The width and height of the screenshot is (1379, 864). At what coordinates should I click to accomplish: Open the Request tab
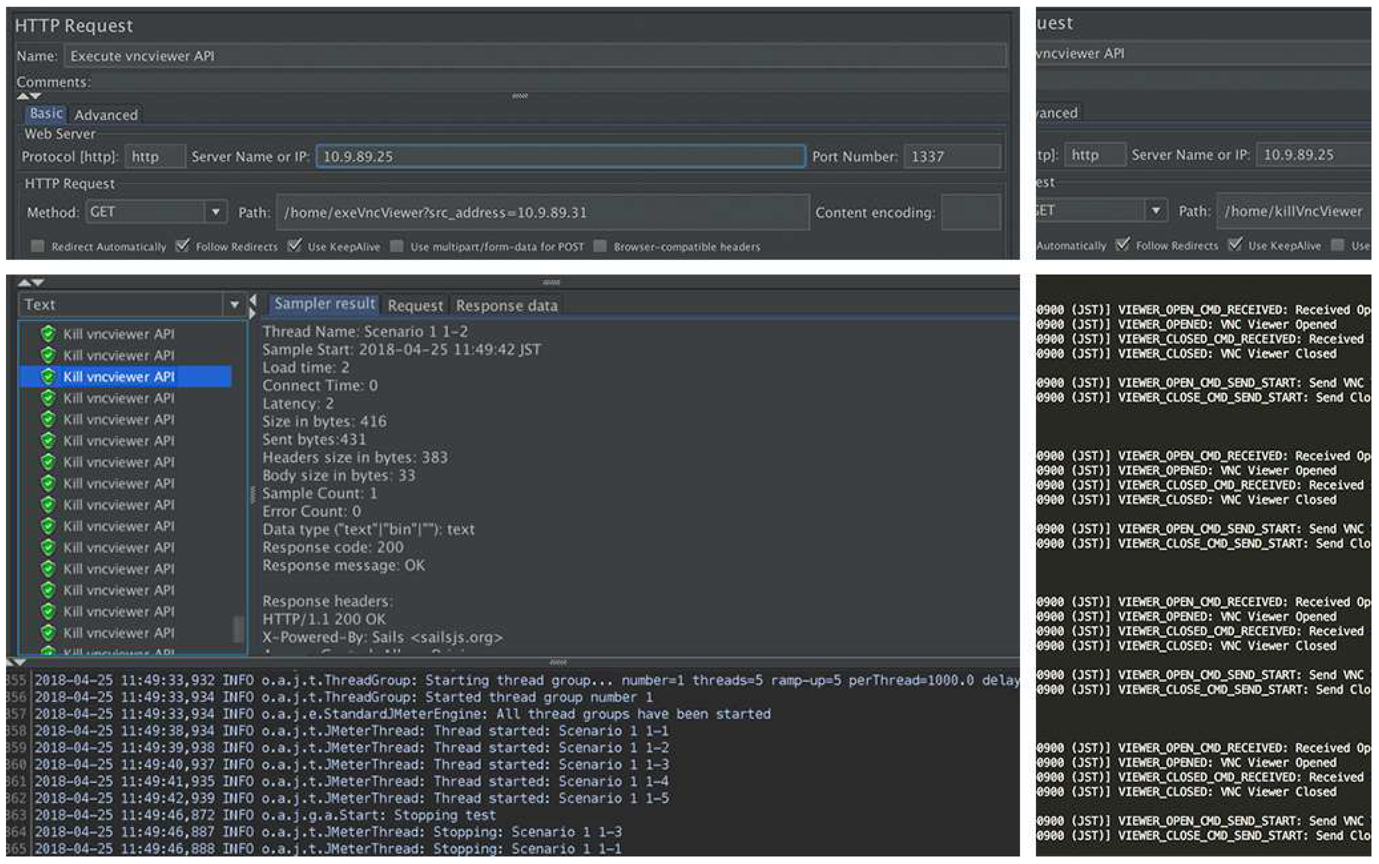coord(415,306)
